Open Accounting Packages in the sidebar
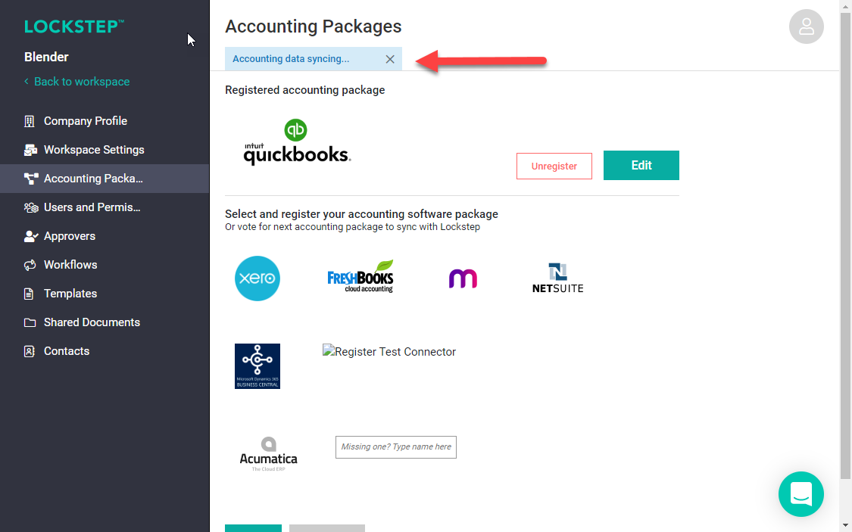This screenshot has height=532, width=852. [x=93, y=179]
